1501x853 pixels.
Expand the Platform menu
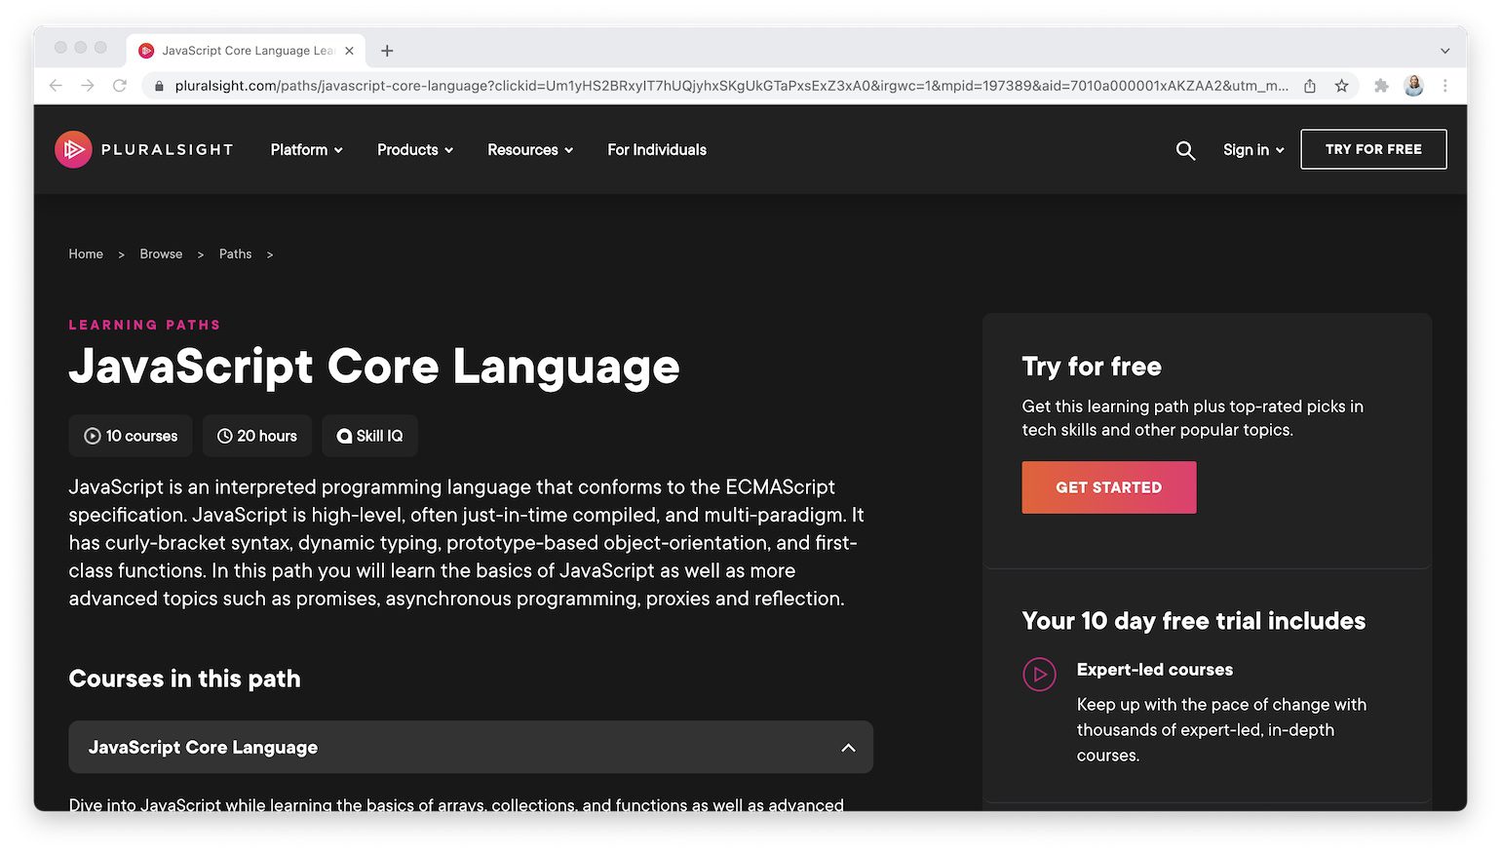click(x=307, y=149)
